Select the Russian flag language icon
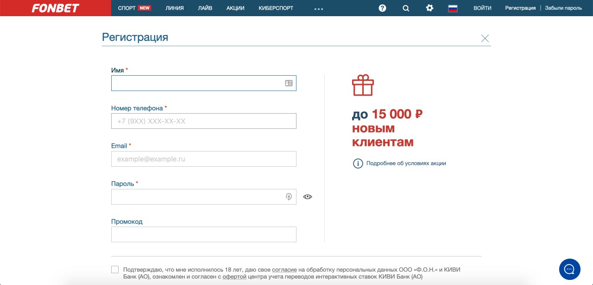 [x=453, y=8]
